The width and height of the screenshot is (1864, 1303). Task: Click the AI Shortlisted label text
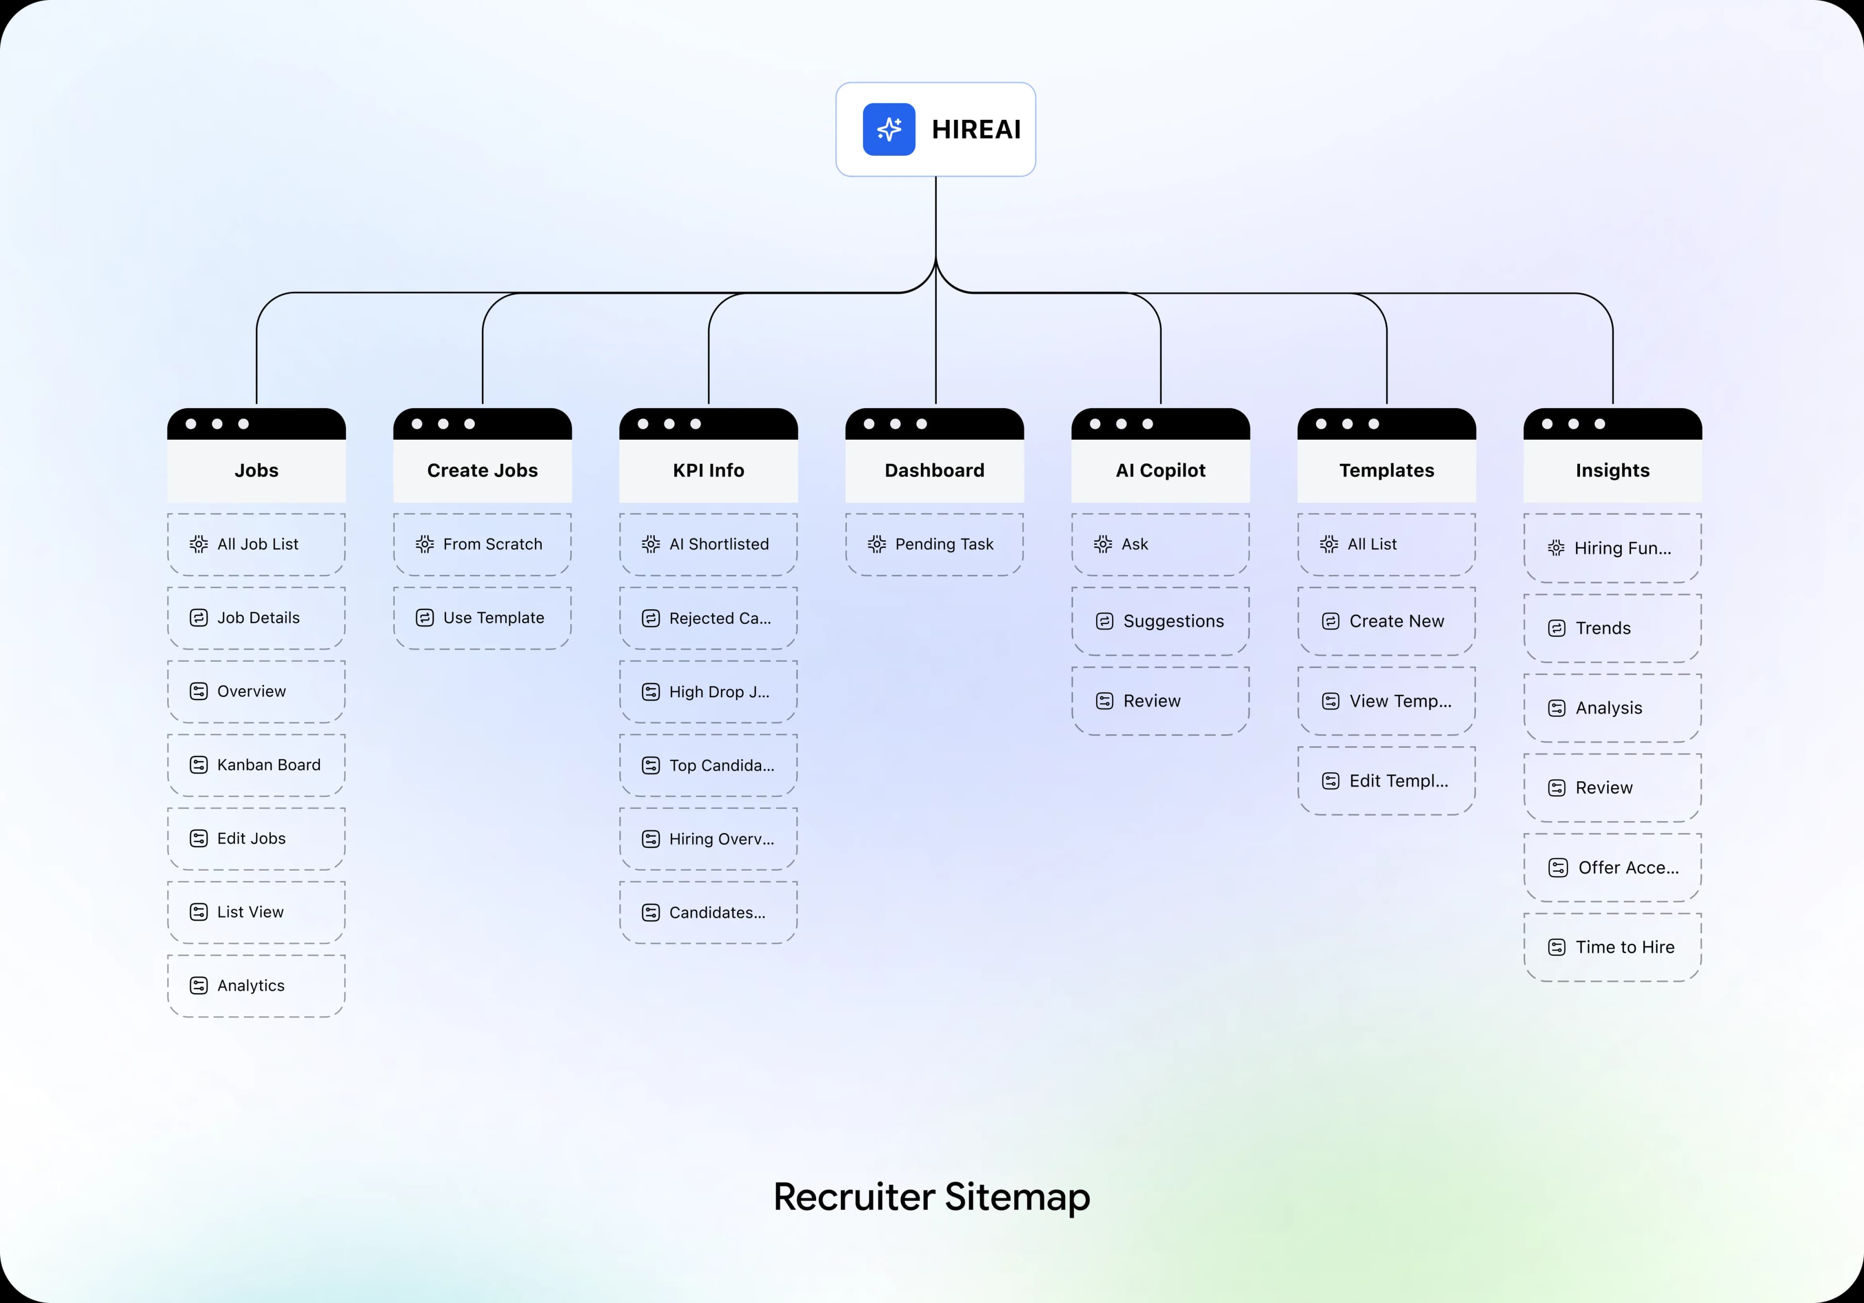[719, 544]
